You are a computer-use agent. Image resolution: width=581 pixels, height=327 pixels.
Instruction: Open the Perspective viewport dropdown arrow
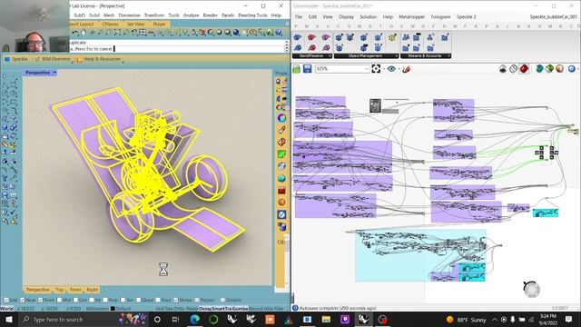point(54,73)
